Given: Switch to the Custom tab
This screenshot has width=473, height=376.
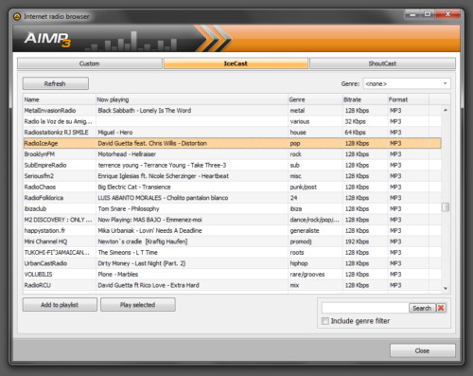Looking at the screenshot, I should (x=90, y=63).
